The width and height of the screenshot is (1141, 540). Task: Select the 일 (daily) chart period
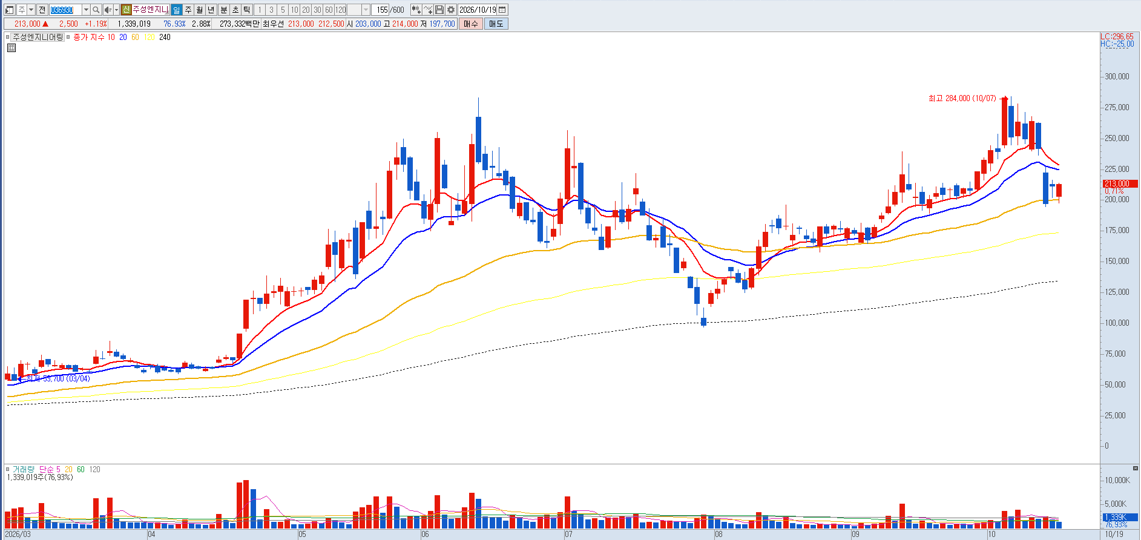(176, 10)
